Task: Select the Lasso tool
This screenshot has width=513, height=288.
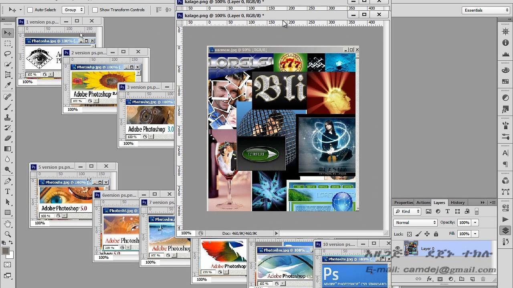Action: click(8, 54)
